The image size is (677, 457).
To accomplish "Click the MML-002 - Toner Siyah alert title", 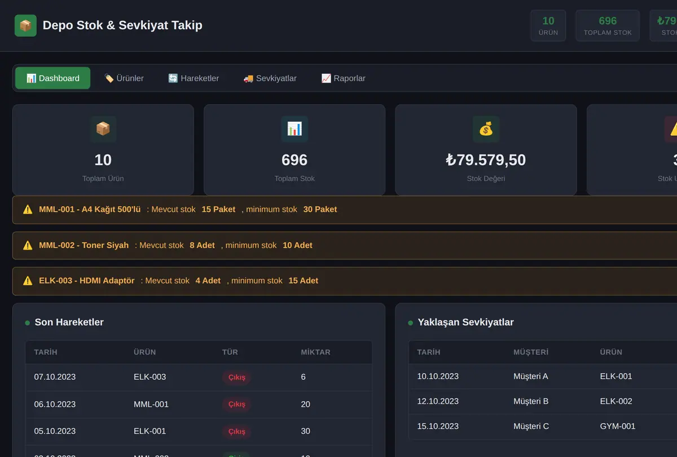I will [x=83, y=245].
